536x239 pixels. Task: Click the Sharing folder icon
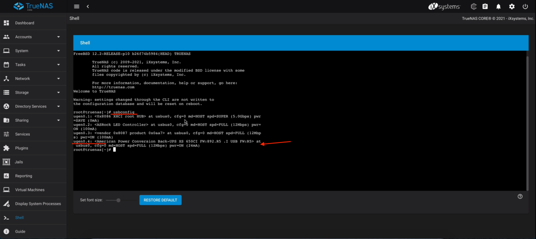pos(6,120)
